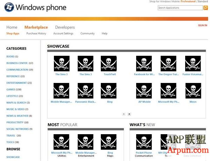This screenshot has width=210, height=161.
Task: Click the Windows phone logo
Action: pyautogui.click(x=35, y=7)
